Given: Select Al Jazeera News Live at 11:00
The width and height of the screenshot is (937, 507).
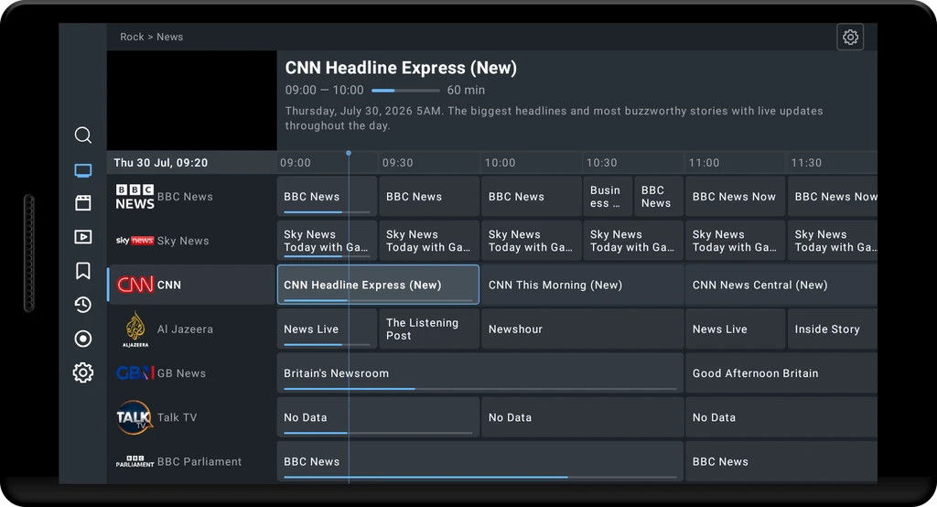Looking at the screenshot, I should [x=735, y=329].
